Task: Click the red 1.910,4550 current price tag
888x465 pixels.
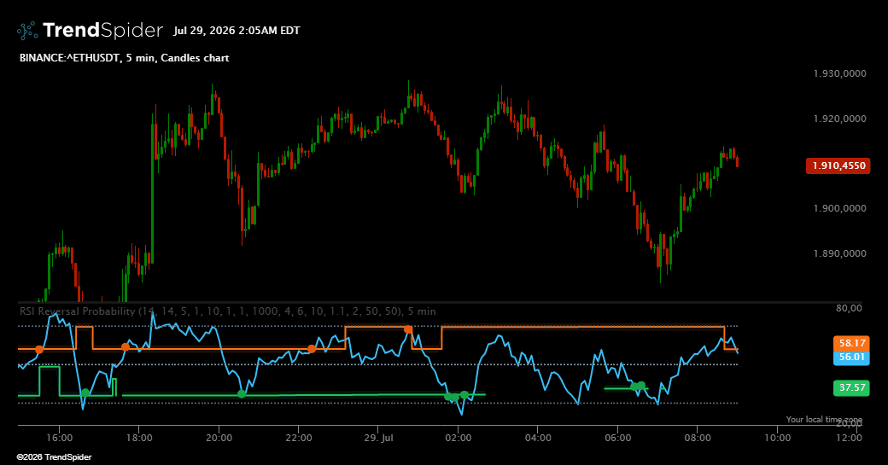Action: point(838,166)
